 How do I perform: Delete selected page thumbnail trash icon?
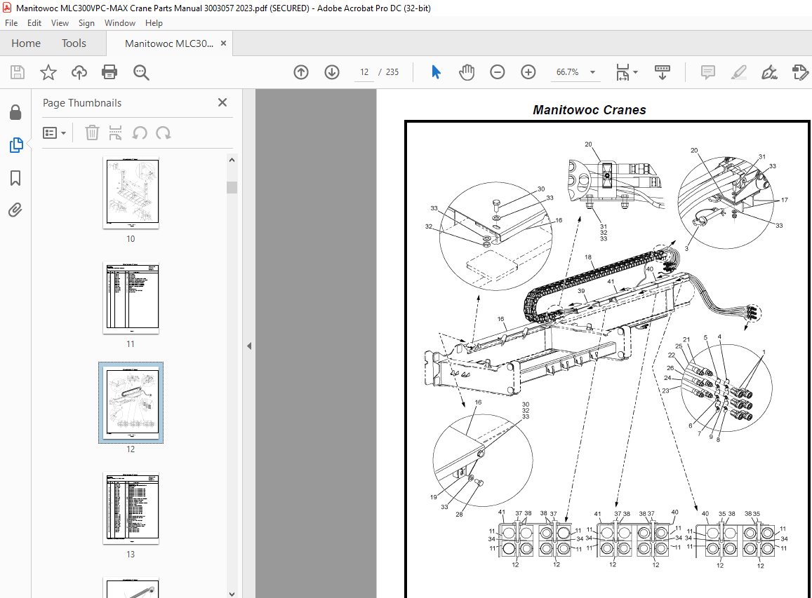(92, 133)
